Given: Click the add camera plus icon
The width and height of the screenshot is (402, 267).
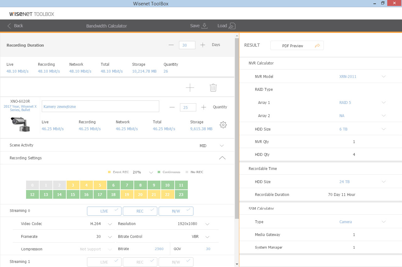Looking at the screenshot, I should coord(190,88).
